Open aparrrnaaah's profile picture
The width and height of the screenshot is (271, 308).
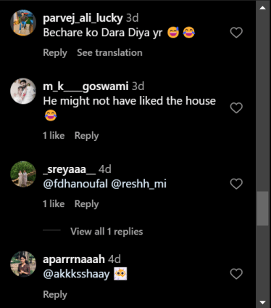click(x=23, y=264)
